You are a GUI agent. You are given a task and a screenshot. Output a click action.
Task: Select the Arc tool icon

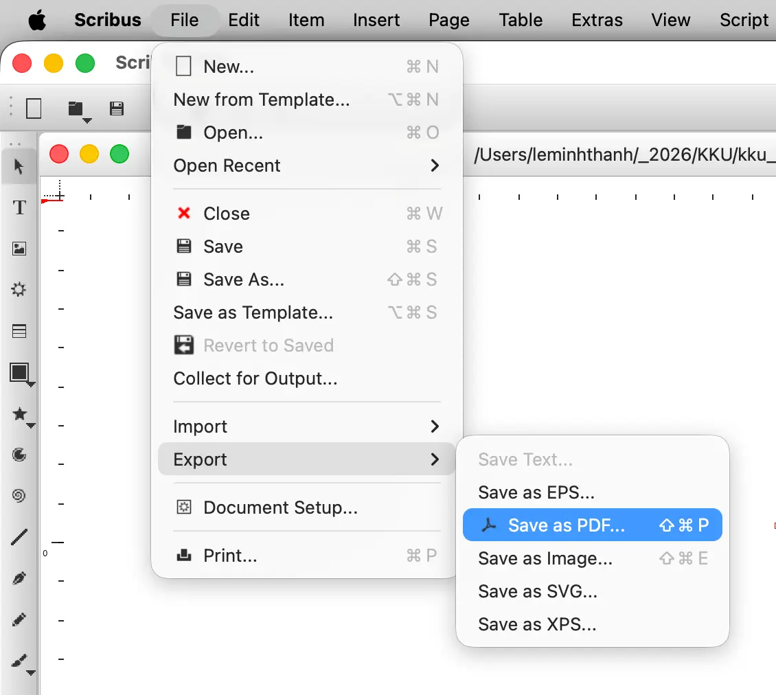click(19, 455)
